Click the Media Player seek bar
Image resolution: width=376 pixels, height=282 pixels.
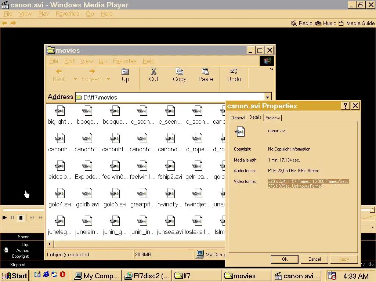[x=23, y=210]
